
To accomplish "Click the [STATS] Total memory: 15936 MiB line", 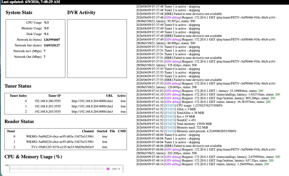I will (174, 124).
